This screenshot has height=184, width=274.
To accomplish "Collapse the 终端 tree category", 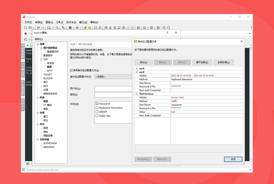I will coord(38,98).
